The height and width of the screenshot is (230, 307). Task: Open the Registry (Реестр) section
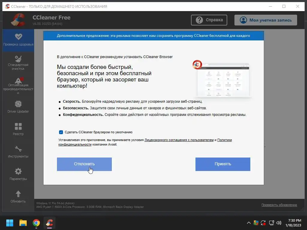18,129
